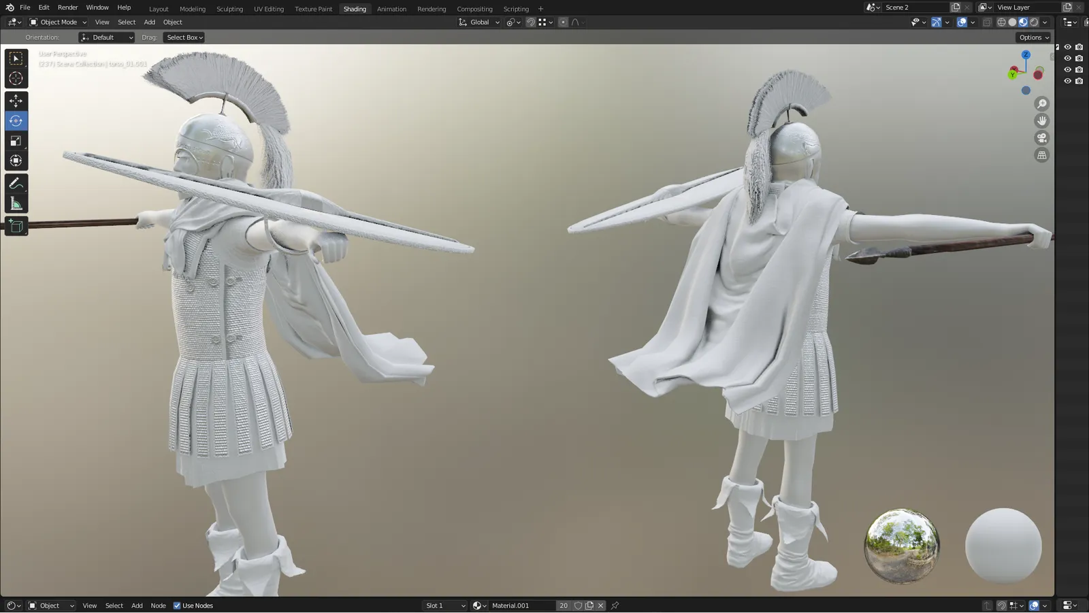Open Orientation Default dropdown
The image size is (1089, 613).
[107, 37]
